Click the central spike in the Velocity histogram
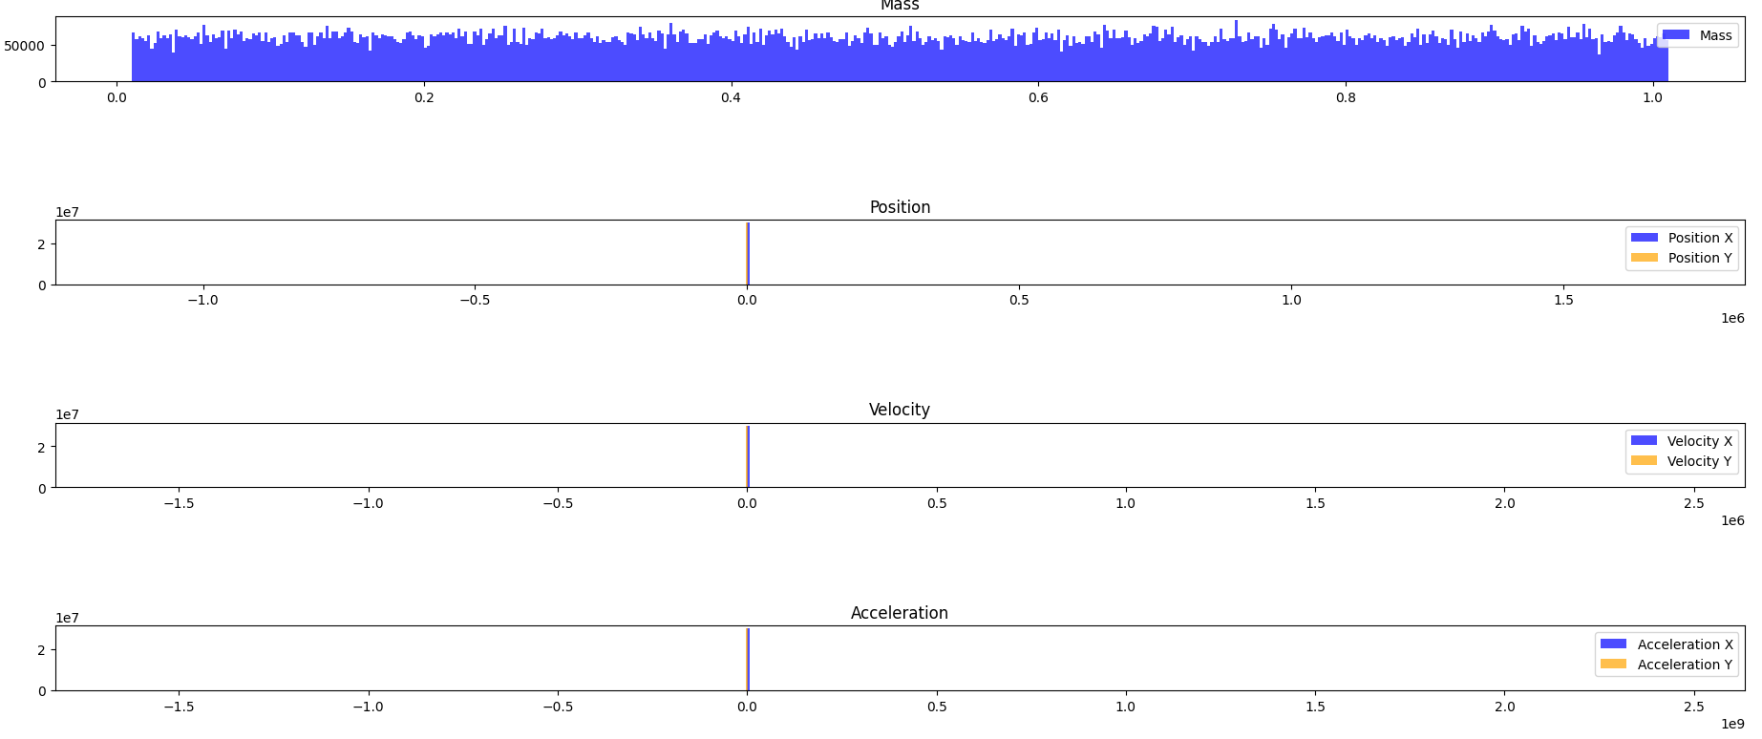 [748, 457]
